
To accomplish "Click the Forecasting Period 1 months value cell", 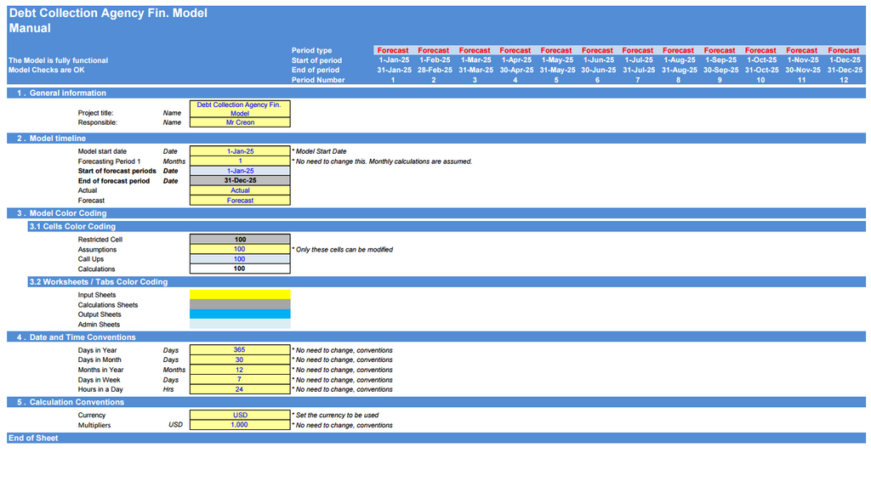I will click(240, 161).
